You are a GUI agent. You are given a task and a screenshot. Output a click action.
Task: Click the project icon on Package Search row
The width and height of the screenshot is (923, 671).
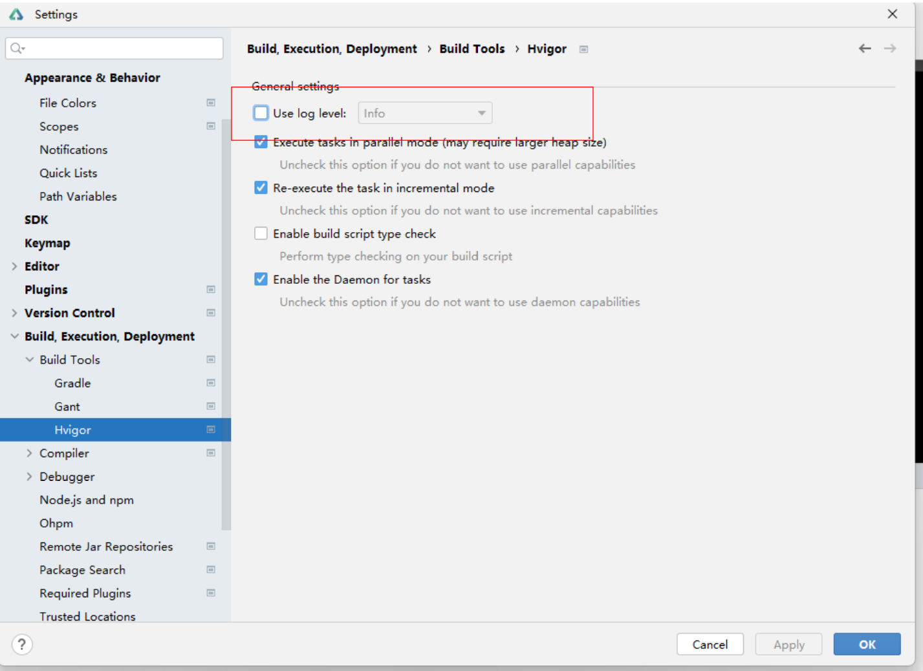click(x=211, y=570)
